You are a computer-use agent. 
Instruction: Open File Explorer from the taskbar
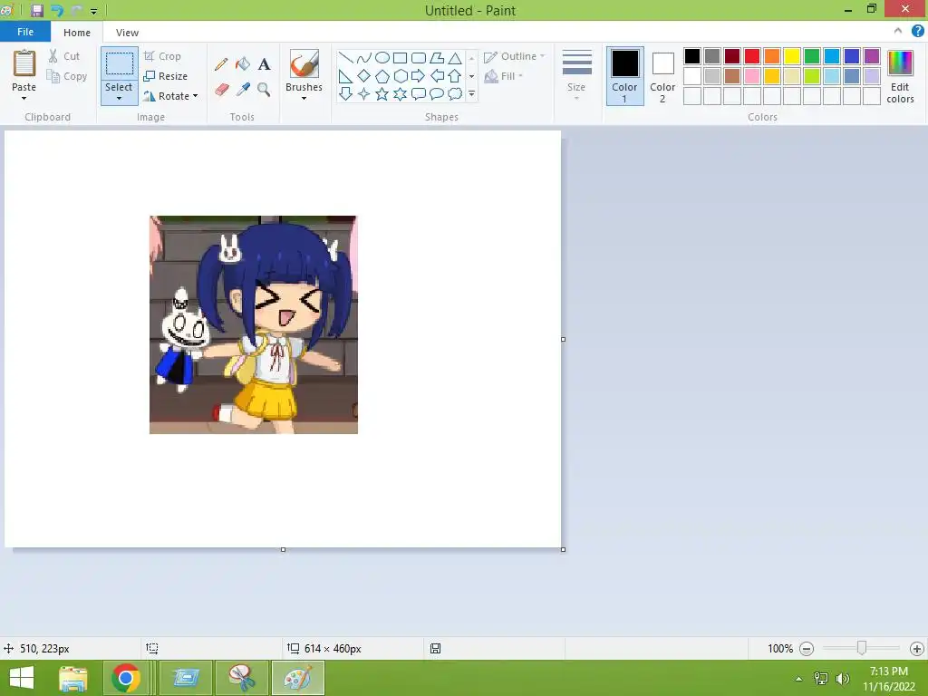(72, 678)
